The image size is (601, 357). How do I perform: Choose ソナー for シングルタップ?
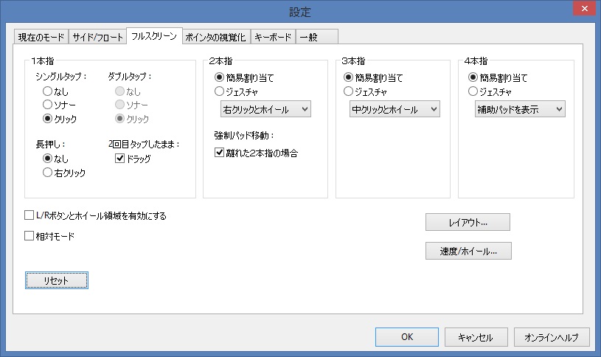(x=48, y=105)
